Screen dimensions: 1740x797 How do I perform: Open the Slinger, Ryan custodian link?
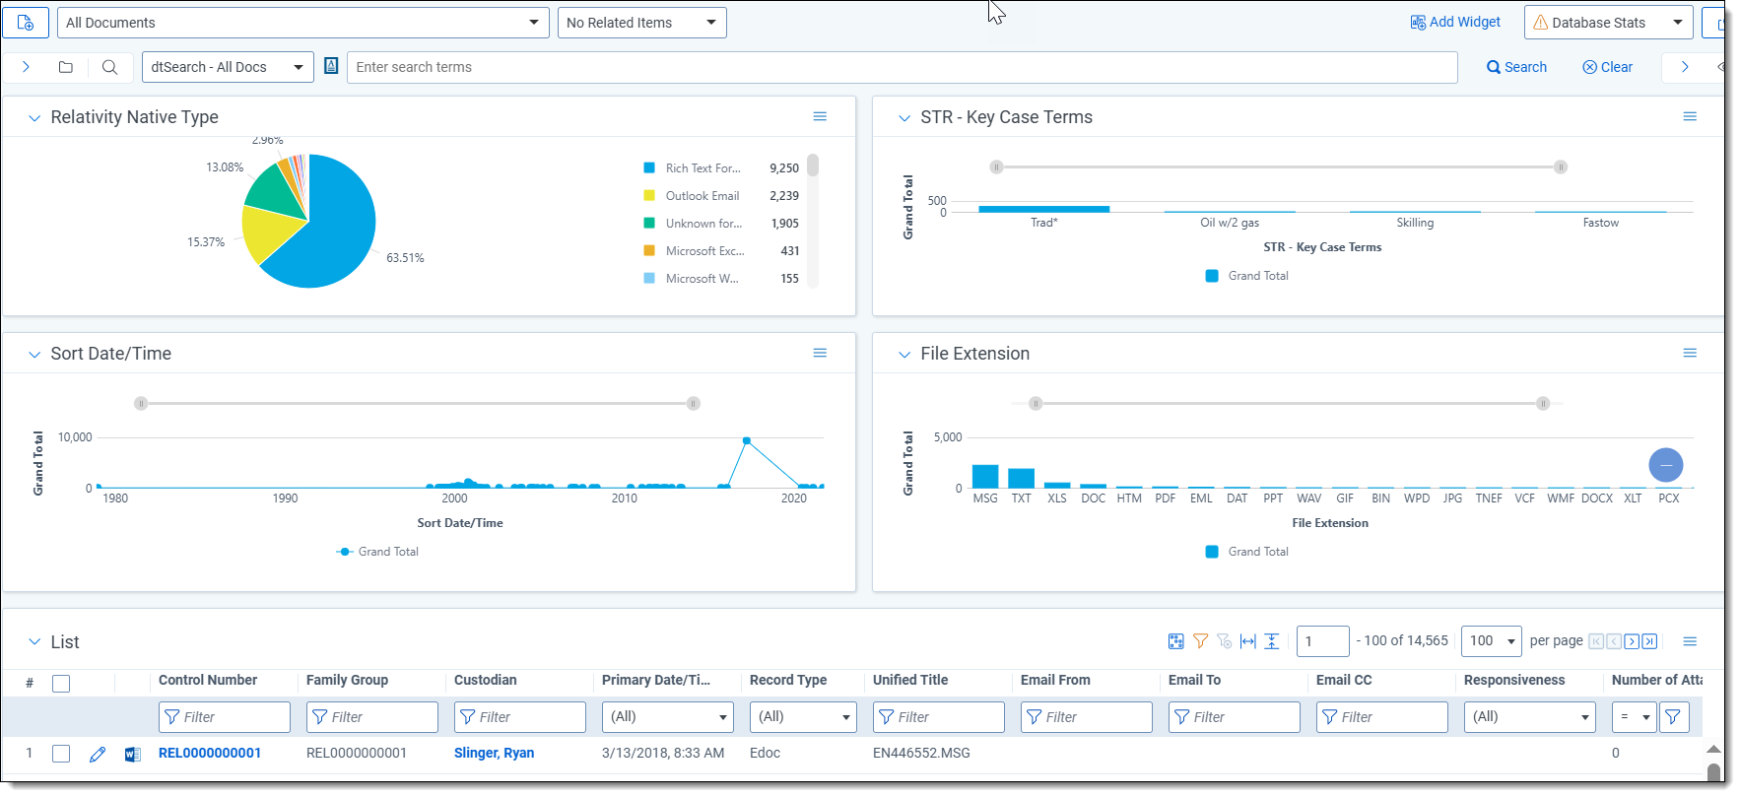click(x=494, y=753)
